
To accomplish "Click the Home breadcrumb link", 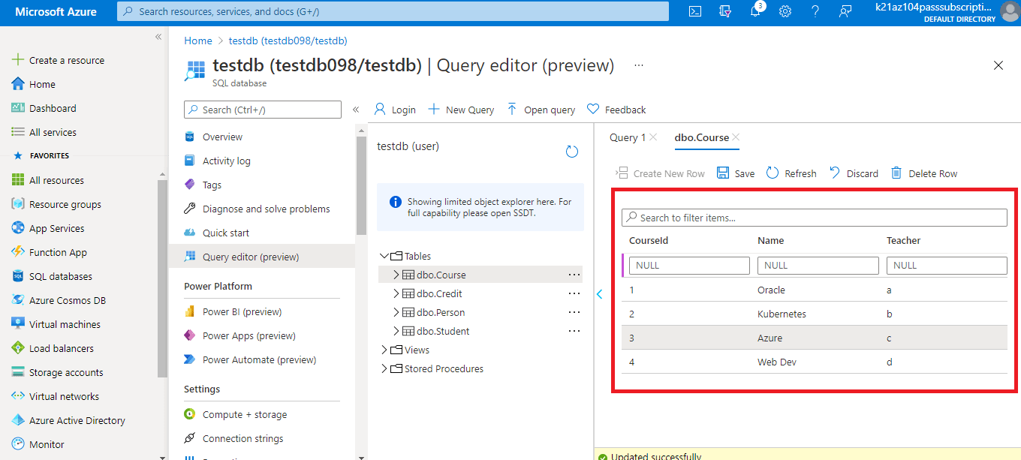I will point(198,41).
